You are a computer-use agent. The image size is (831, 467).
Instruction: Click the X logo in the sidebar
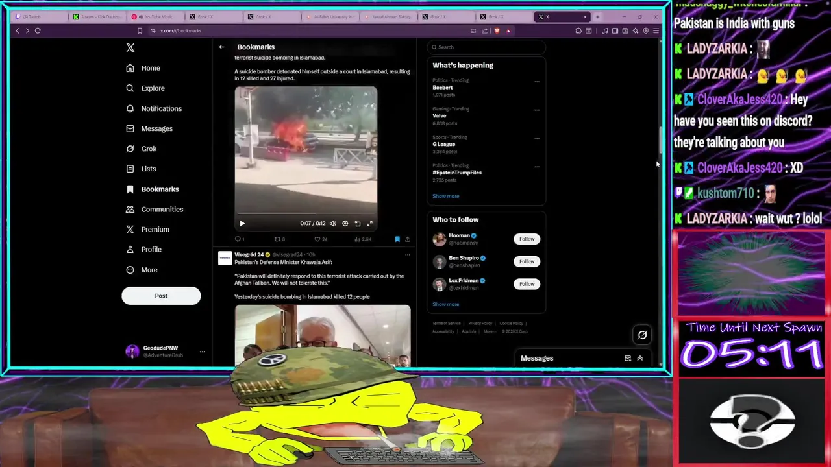click(x=130, y=48)
